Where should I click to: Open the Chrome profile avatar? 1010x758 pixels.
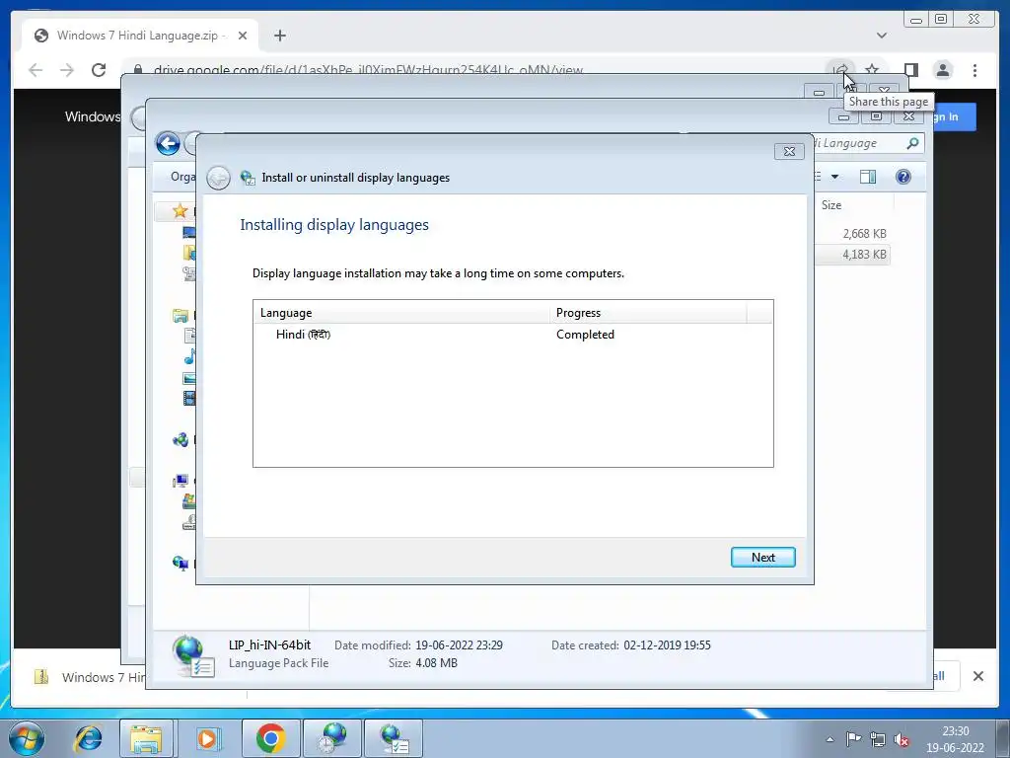coord(942,70)
